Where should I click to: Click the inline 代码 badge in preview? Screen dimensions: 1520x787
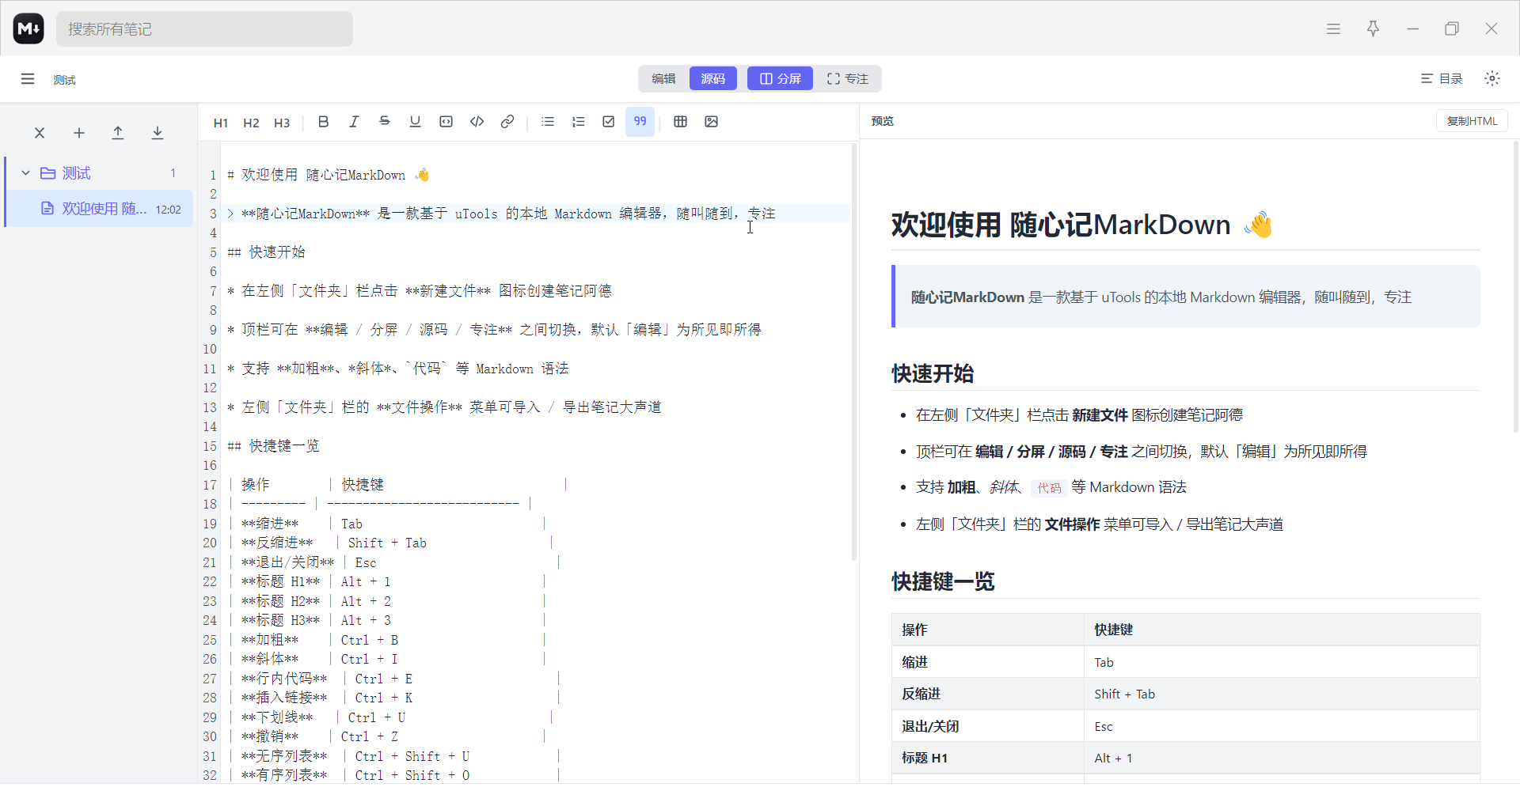tap(1049, 488)
